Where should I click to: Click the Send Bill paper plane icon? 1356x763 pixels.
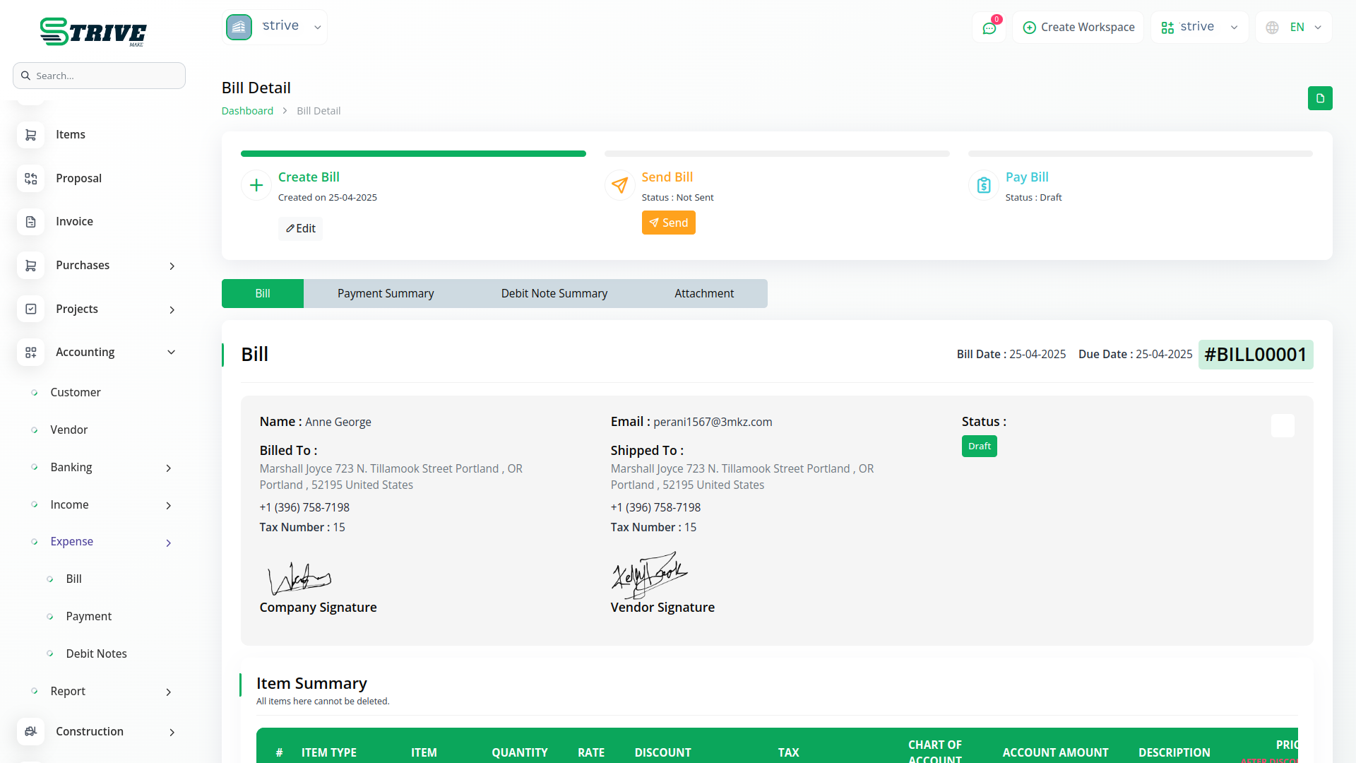(x=619, y=185)
